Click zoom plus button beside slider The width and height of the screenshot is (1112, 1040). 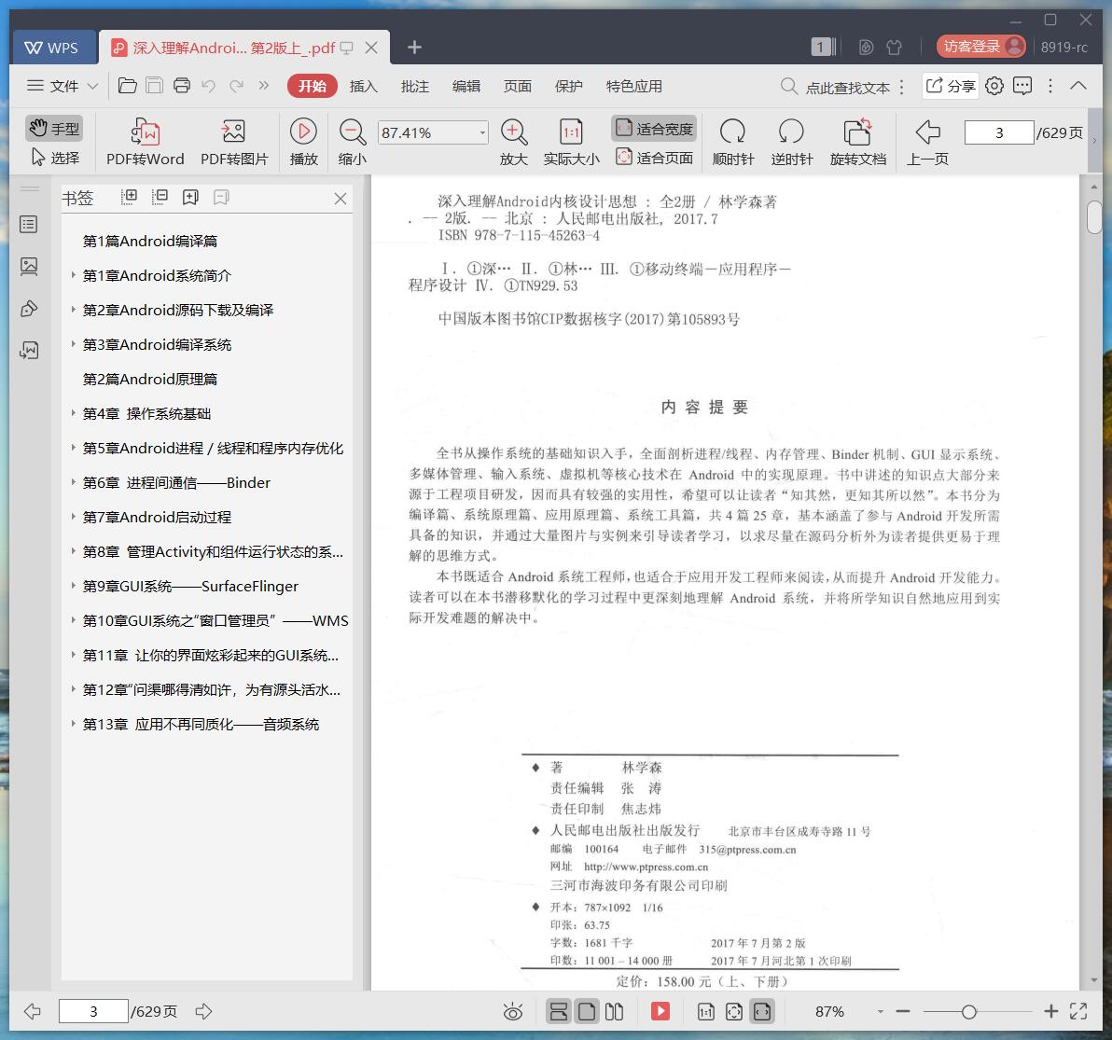click(1051, 1012)
